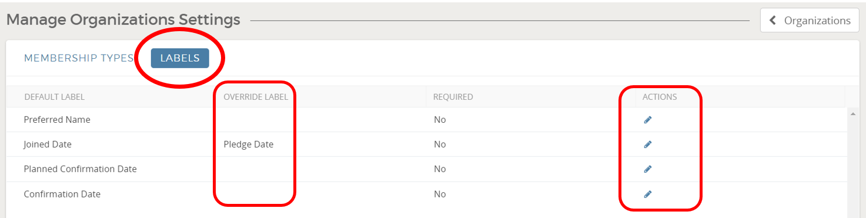Select the Preferred Name row label
Image resolution: width=866 pixels, height=218 pixels.
tap(57, 120)
